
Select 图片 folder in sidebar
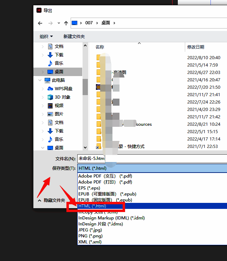(x=59, y=114)
